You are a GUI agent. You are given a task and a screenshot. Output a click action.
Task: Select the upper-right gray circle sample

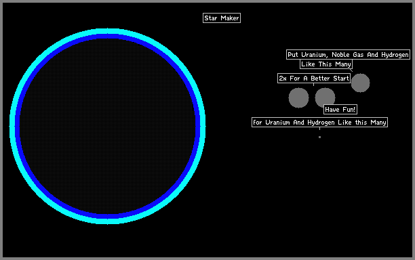point(360,83)
